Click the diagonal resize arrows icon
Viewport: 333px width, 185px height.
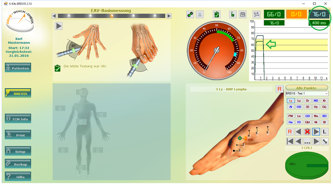[325, 141]
